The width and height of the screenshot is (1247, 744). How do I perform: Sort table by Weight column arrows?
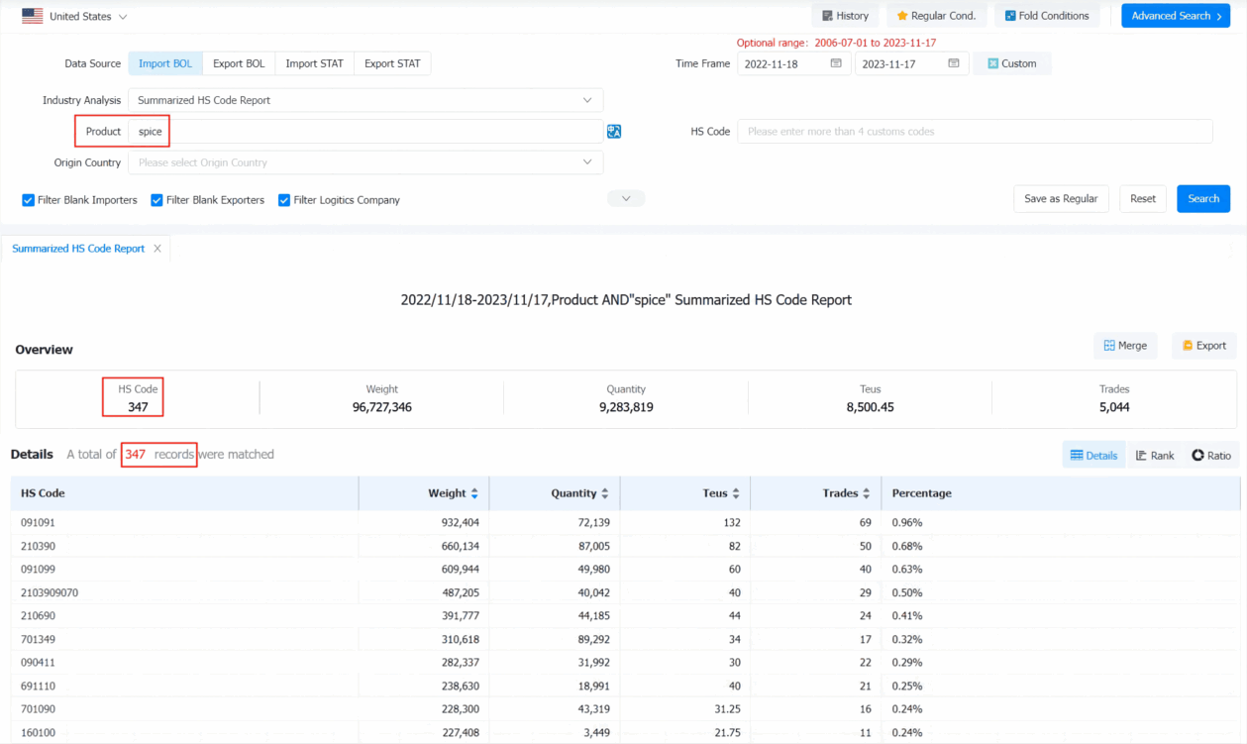(x=474, y=493)
